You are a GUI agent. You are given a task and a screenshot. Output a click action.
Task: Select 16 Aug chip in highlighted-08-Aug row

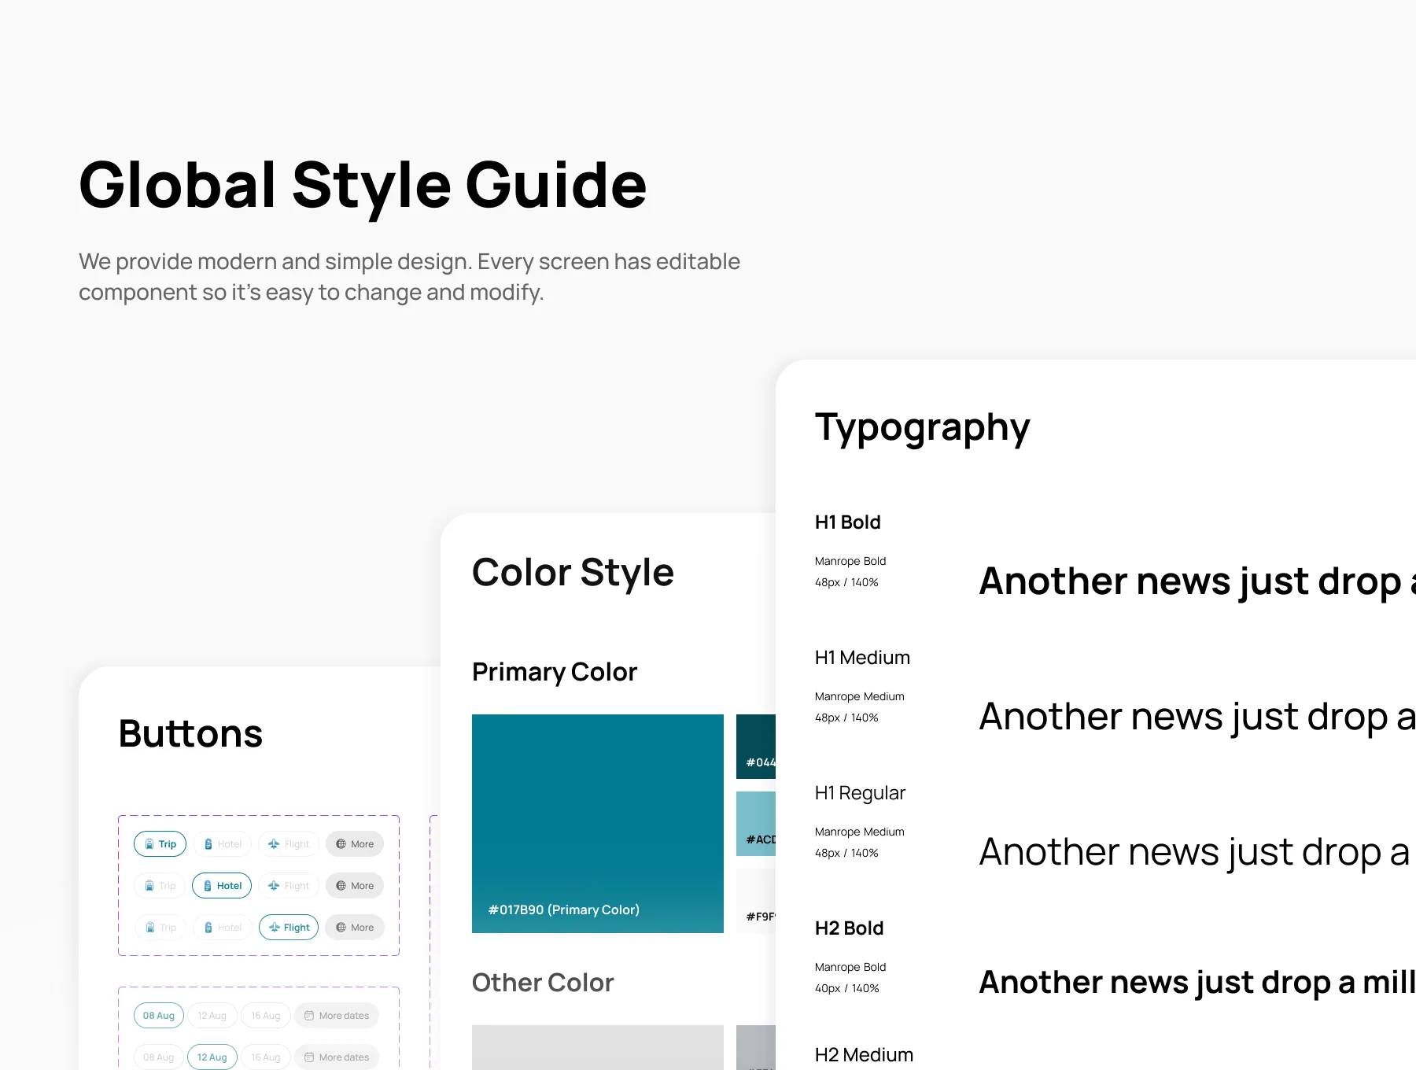tap(266, 1016)
